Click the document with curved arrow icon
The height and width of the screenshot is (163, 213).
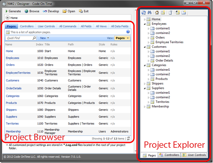[170, 12]
